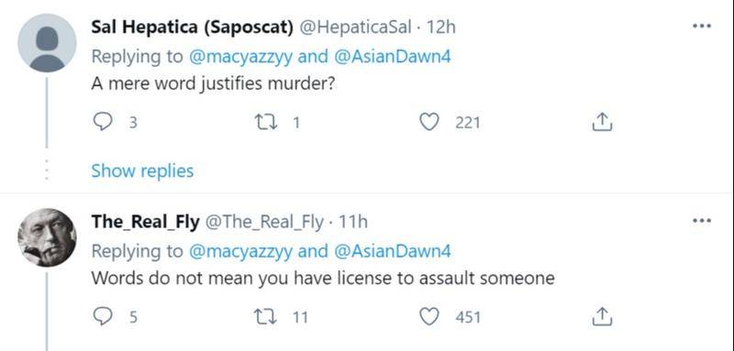Open more options on Sal Hepatica's tweet
Screen dimensions: 734x351
click(702, 27)
